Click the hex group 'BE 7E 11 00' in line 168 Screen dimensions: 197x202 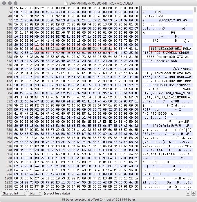coord(66,36)
